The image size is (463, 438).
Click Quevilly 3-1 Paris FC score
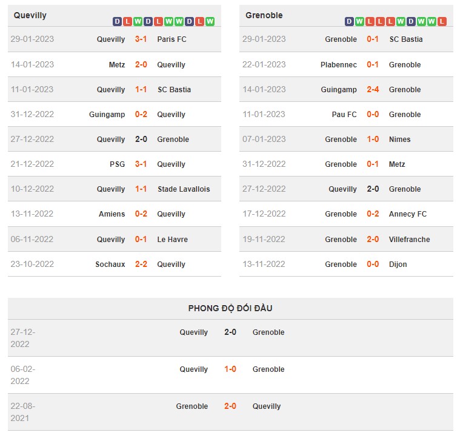pos(141,39)
